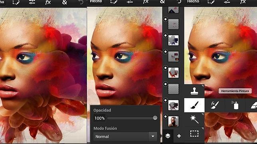Pick the spray can tool
This screenshot has height=144, width=257.
pyautogui.click(x=235, y=105)
